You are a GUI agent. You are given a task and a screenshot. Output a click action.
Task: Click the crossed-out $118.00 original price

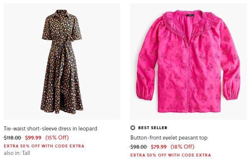12,137
